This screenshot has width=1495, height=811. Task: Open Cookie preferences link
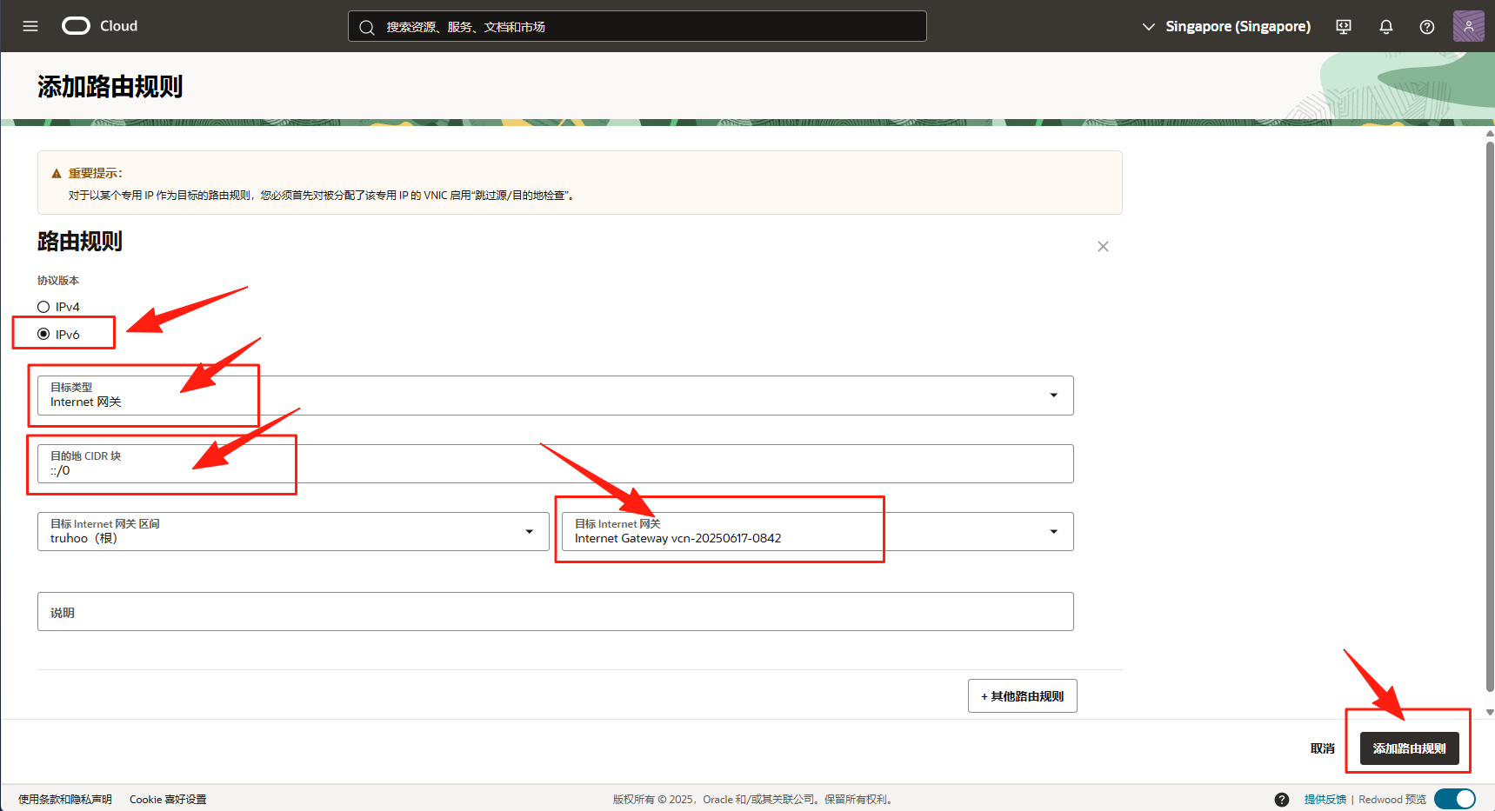click(168, 800)
